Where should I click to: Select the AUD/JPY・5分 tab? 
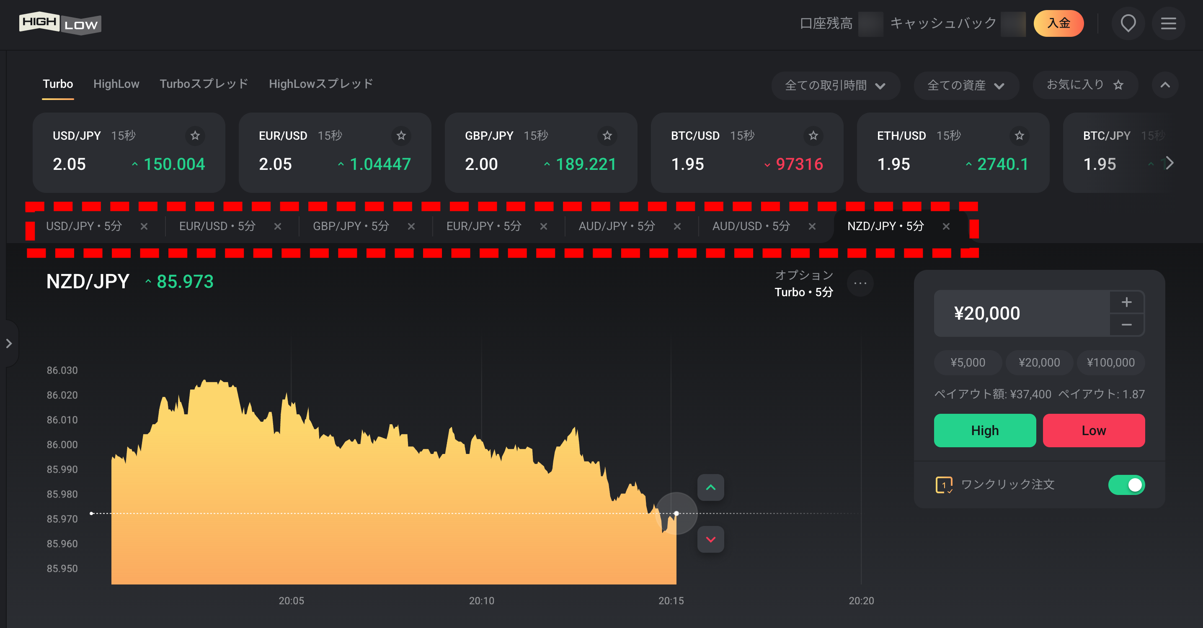[617, 226]
